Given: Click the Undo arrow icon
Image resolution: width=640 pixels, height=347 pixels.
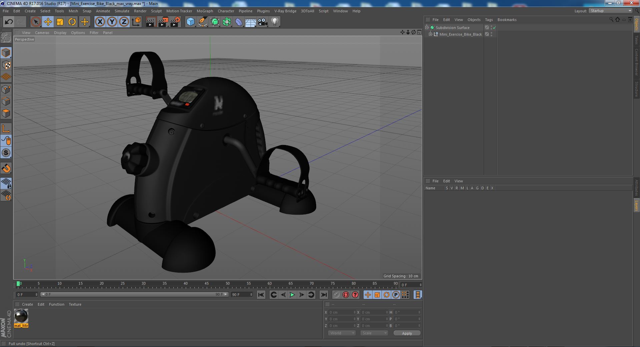Looking at the screenshot, I should [9, 22].
